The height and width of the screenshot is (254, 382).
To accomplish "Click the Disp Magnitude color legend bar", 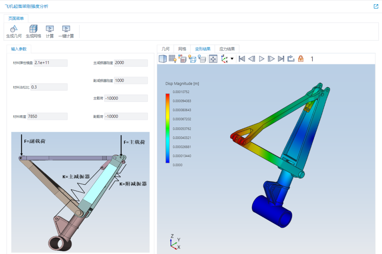I will click(168, 128).
